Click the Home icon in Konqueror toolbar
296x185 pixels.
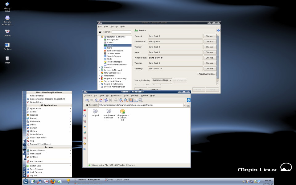pos(101,100)
